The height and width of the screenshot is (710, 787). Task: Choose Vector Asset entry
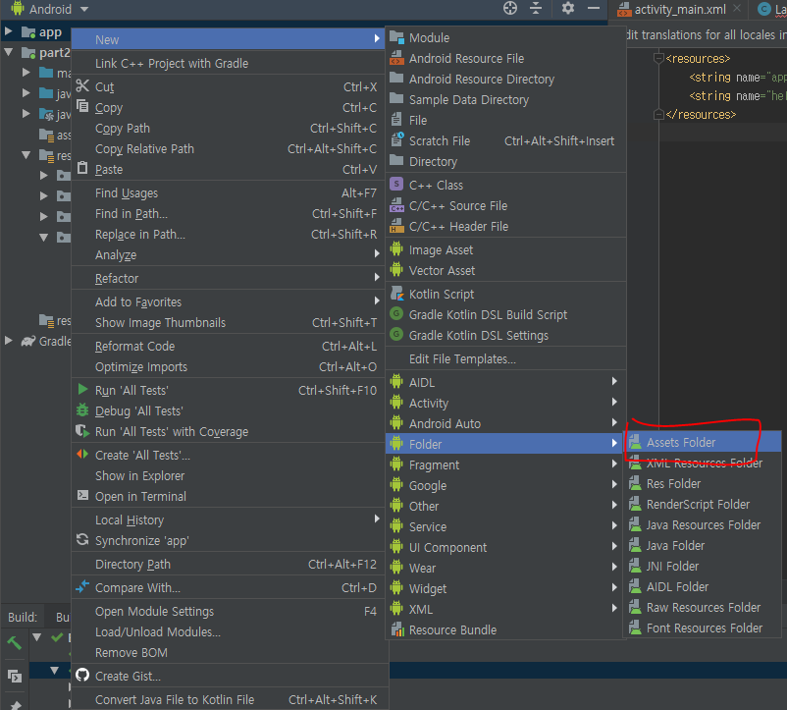pos(504,270)
